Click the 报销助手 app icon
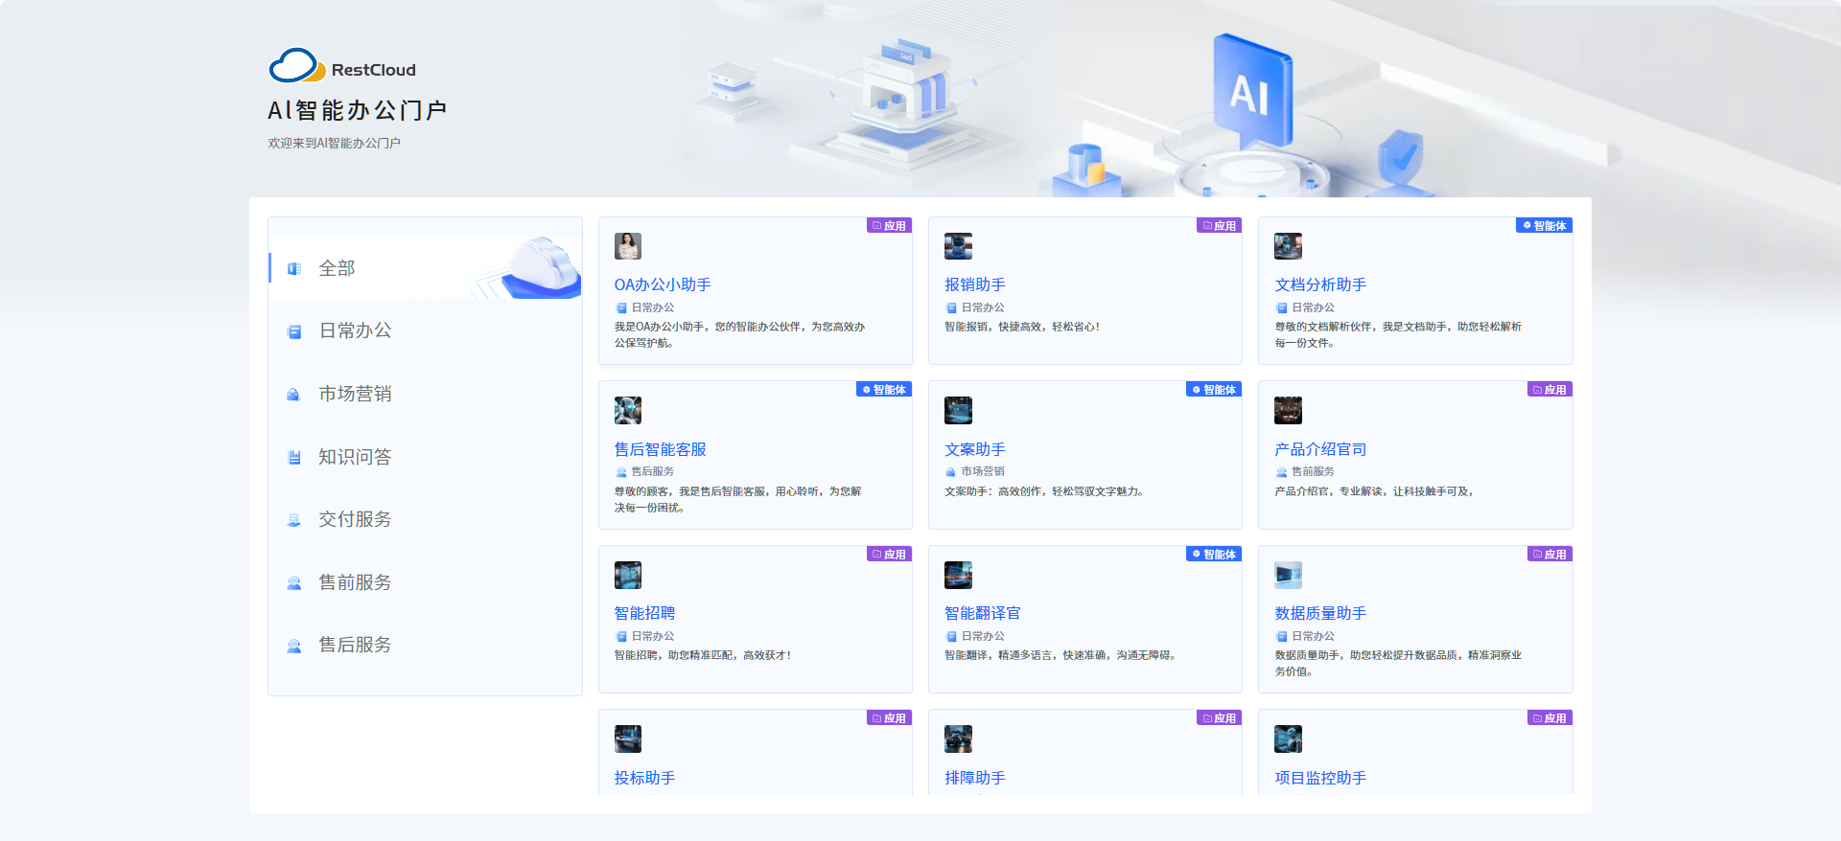The width and height of the screenshot is (1841, 841). (x=958, y=246)
